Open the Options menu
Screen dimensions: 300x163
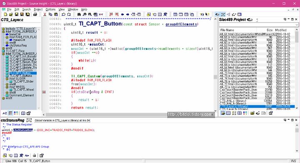point(50,9)
